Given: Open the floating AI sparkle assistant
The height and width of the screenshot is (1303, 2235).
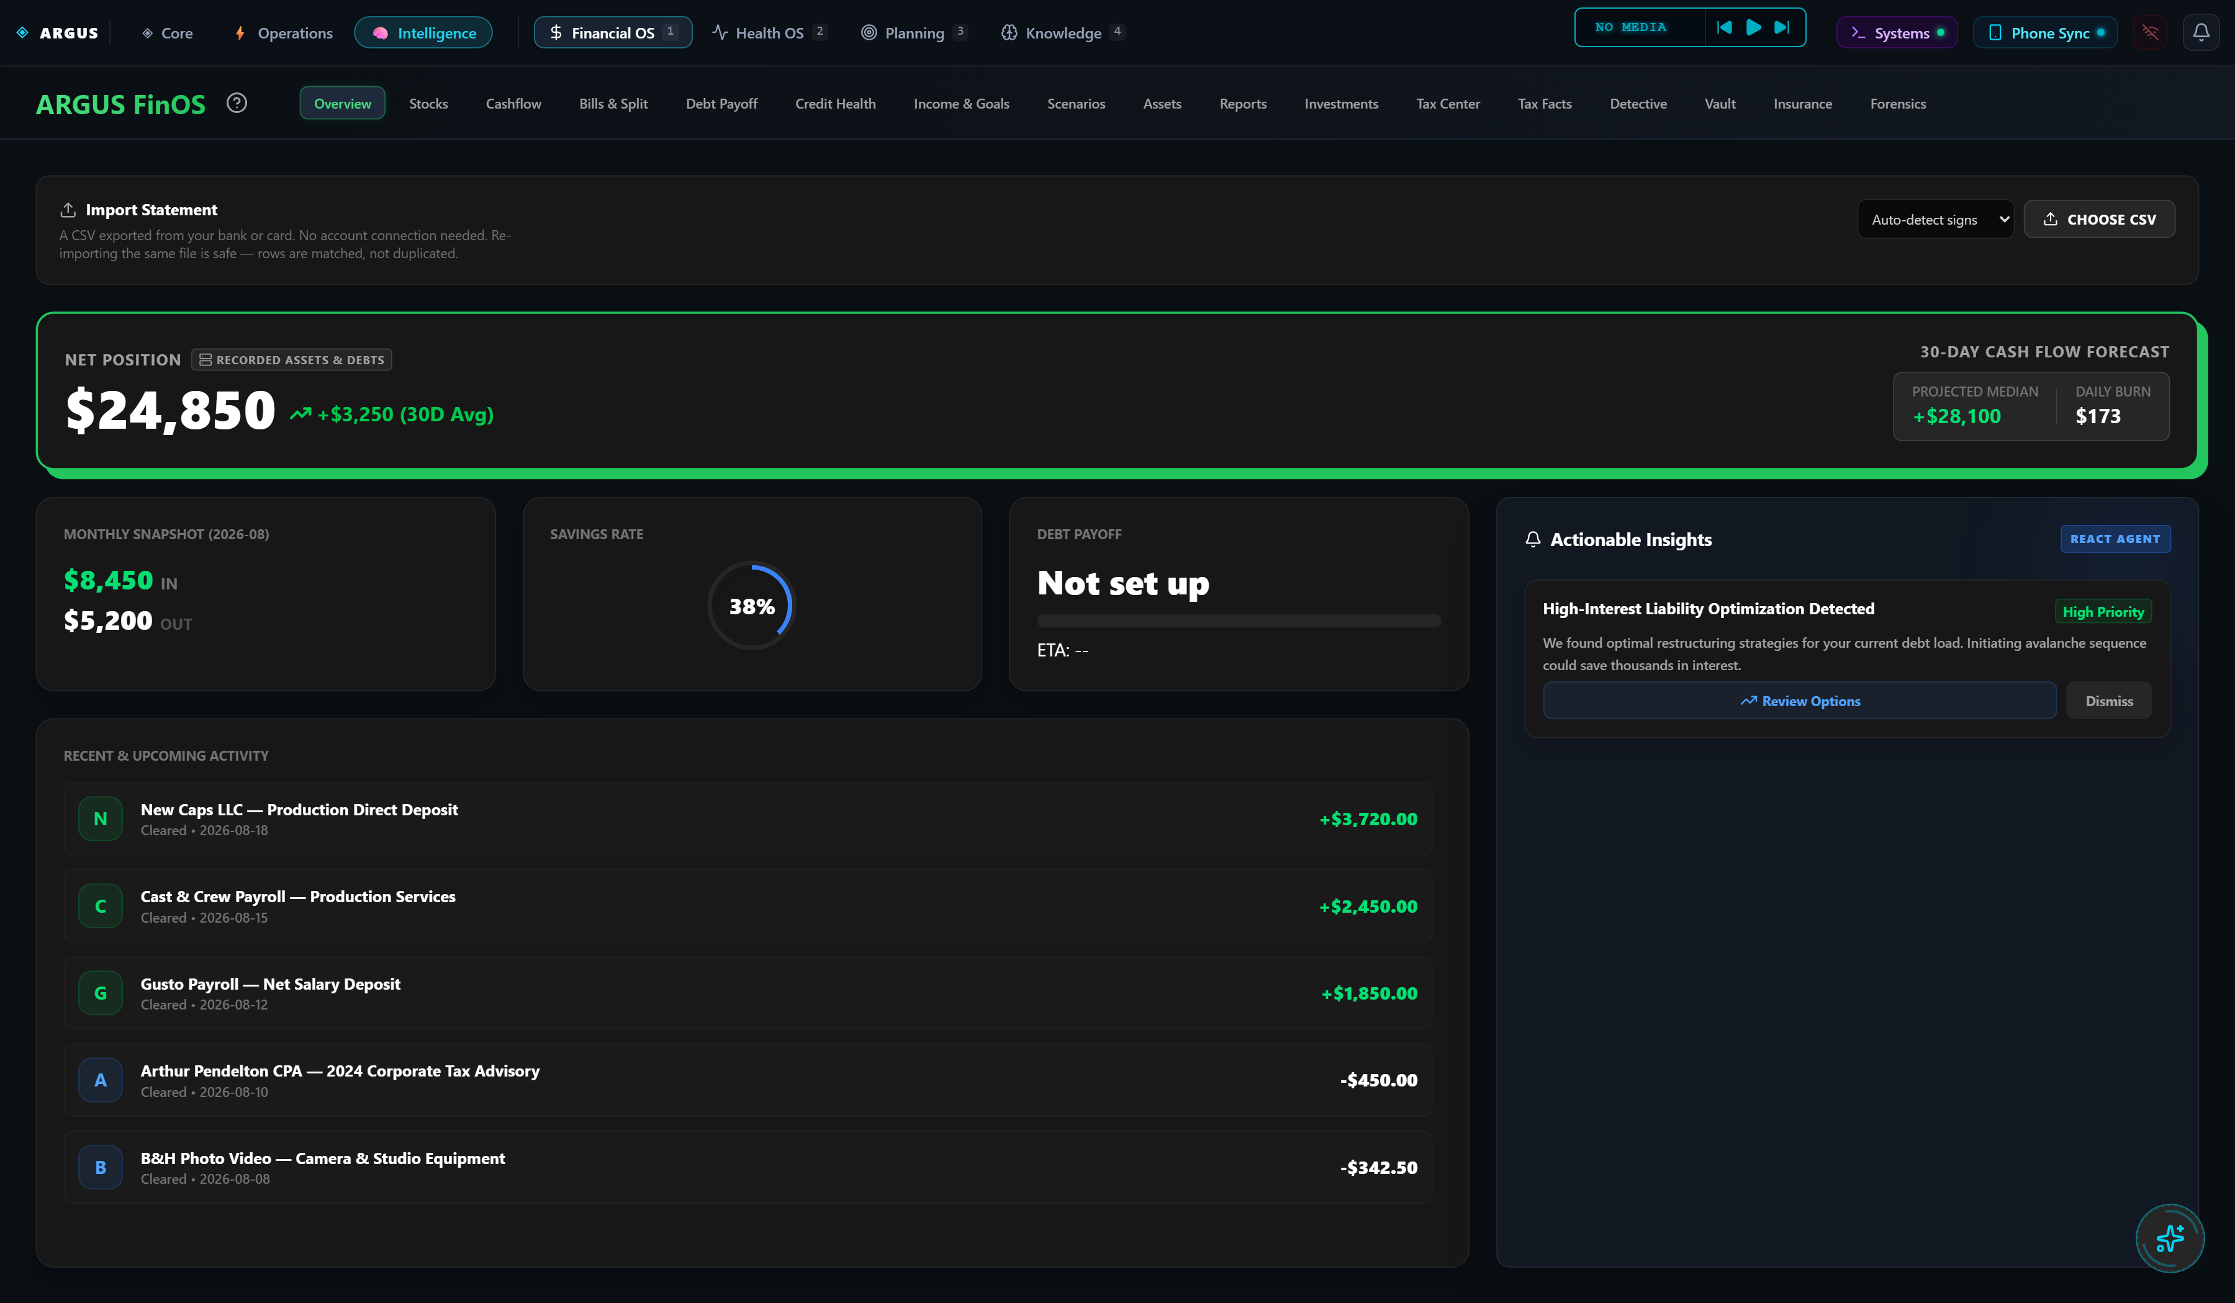Looking at the screenshot, I should [x=2169, y=1238].
